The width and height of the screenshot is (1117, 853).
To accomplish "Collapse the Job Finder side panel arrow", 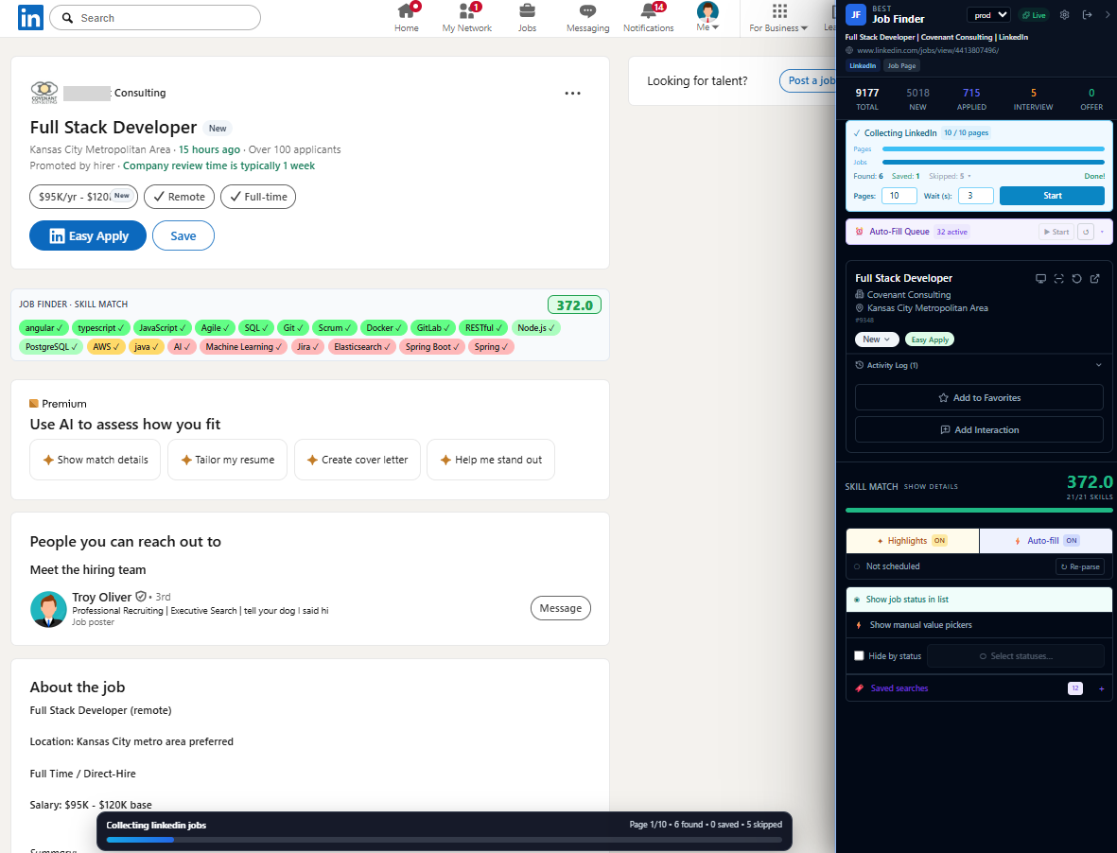I will pyautogui.click(x=1108, y=15).
